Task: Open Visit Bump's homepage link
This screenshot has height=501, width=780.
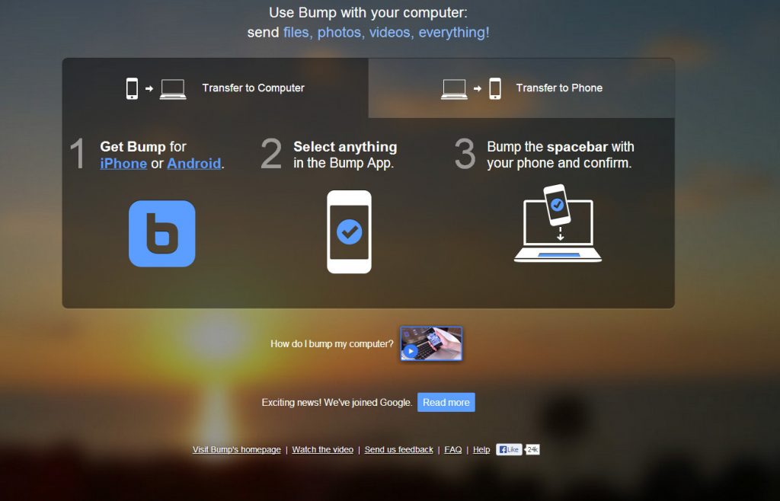Action: 236,450
